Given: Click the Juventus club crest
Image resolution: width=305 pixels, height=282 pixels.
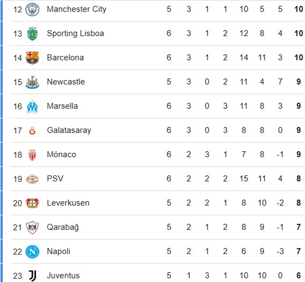Looking at the screenshot, I should pyautogui.click(x=32, y=276).
